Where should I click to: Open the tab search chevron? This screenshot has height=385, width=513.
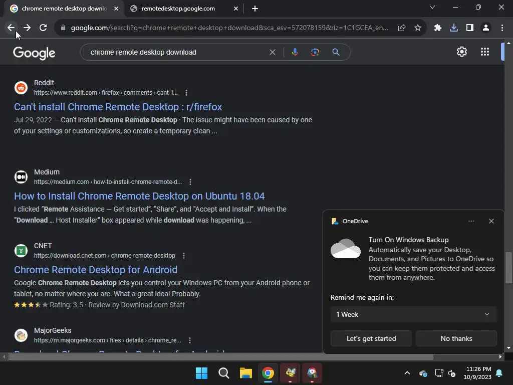(x=432, y=7)
